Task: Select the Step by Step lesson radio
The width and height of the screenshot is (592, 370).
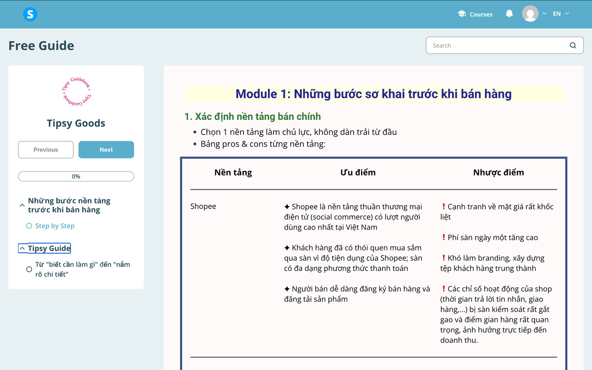Action: [x=29, y=226]
